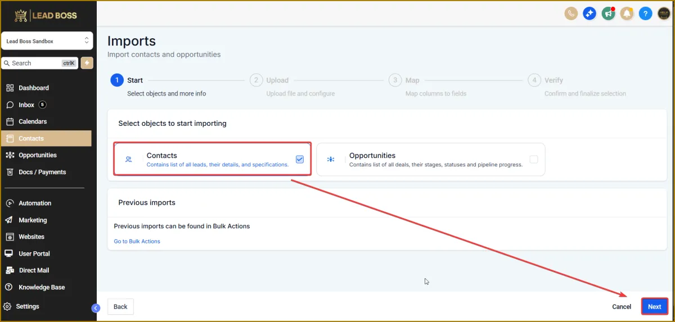Click the Inbox chat bubble icon
The width and height of the screenshot is (675, 322).
(x=10, y=105)
